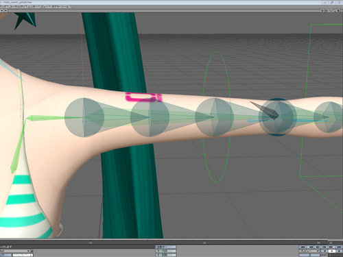Click the viewport maximize icon

(338, 11)
